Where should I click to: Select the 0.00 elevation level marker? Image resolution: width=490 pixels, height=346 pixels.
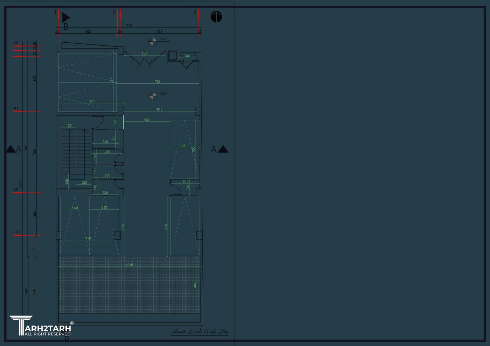tap(153, 41)
